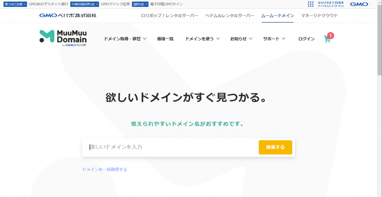Open the 価格一覧 menu item
Viewport: 382px width, 197px height.
tap(165, 39)
